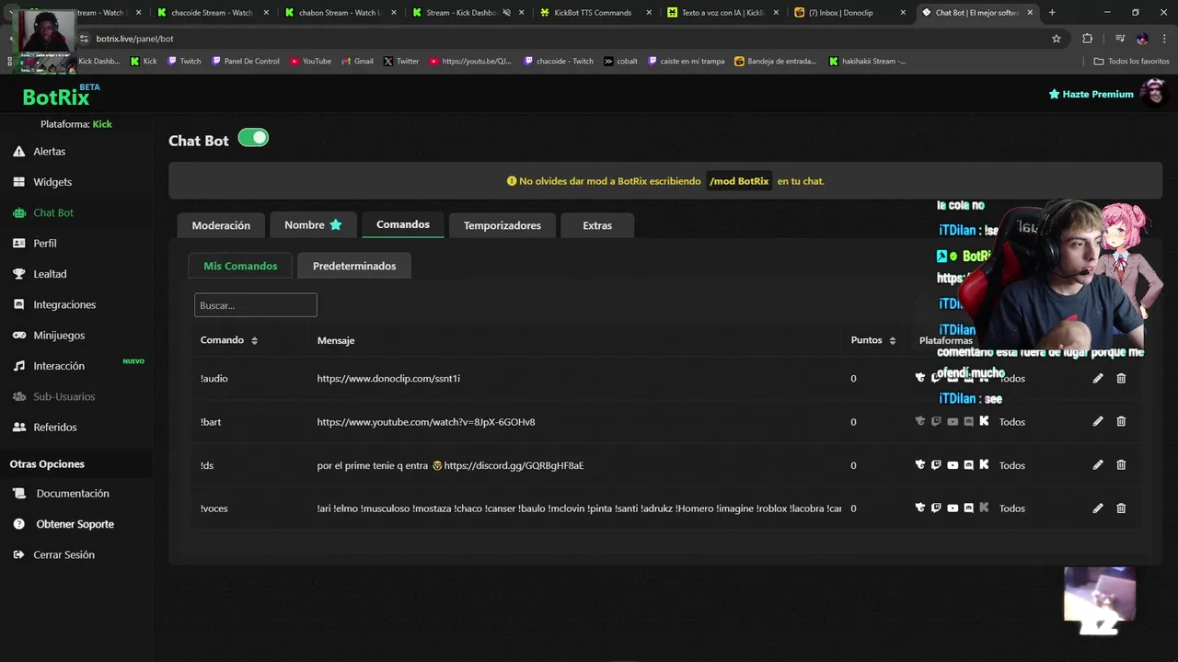Open Todos los favoritos folder

pos(1131,62)
